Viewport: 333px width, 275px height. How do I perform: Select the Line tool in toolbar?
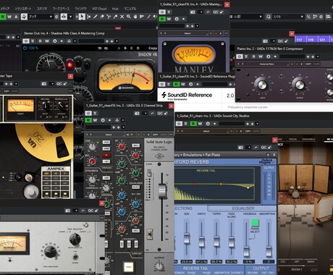(148, 17)
